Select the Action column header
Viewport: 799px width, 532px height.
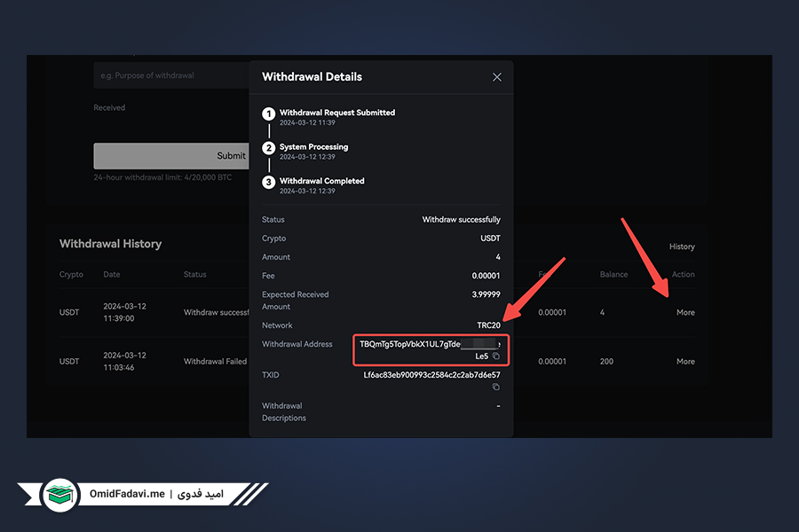point(684,274)
